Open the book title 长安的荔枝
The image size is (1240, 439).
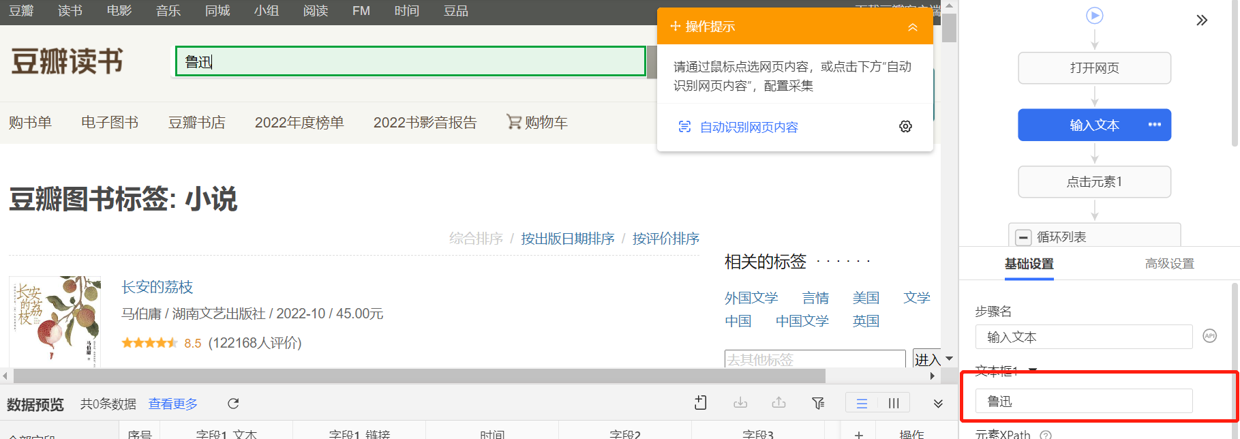click(x=157, y=287)
